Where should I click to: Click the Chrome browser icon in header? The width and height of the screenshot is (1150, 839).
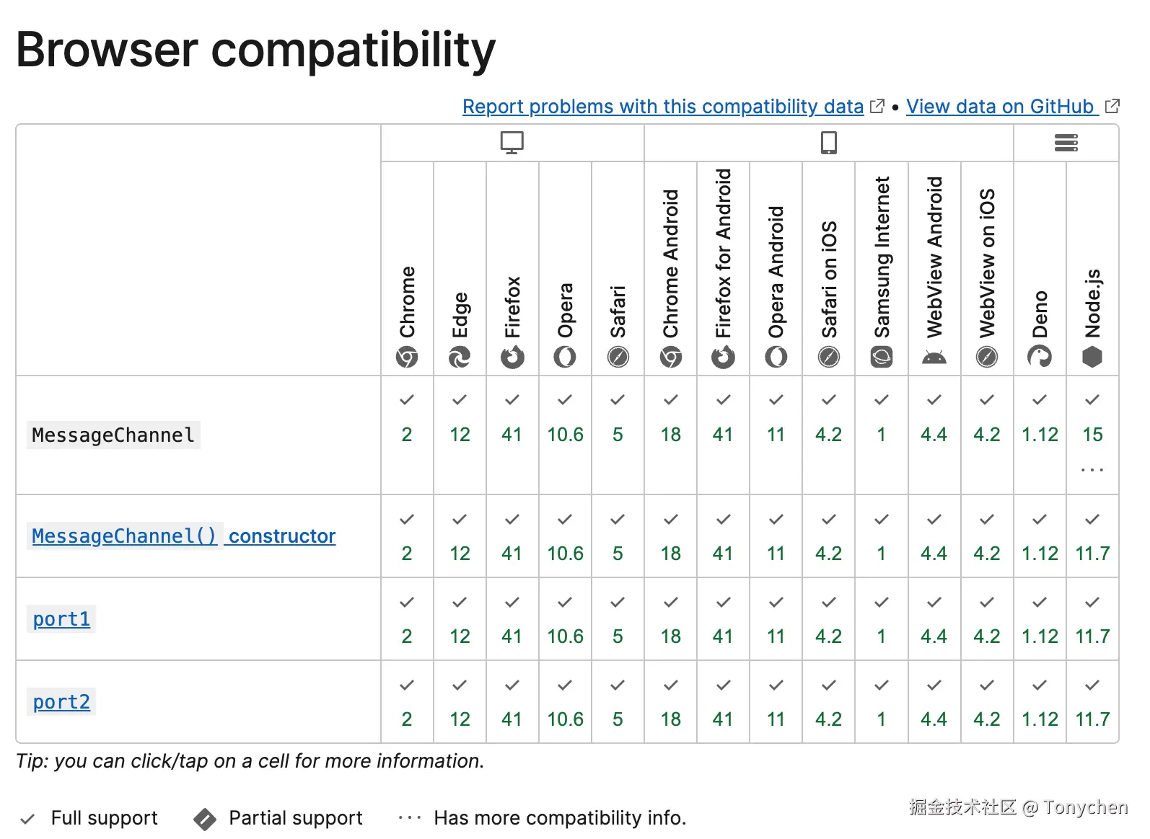[x=407, y=357]
